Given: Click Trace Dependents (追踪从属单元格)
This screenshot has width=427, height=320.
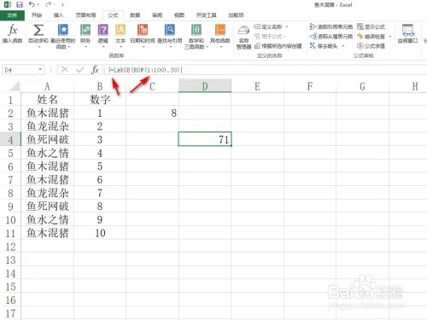Looking at the screenshot, I should point(331,37).
